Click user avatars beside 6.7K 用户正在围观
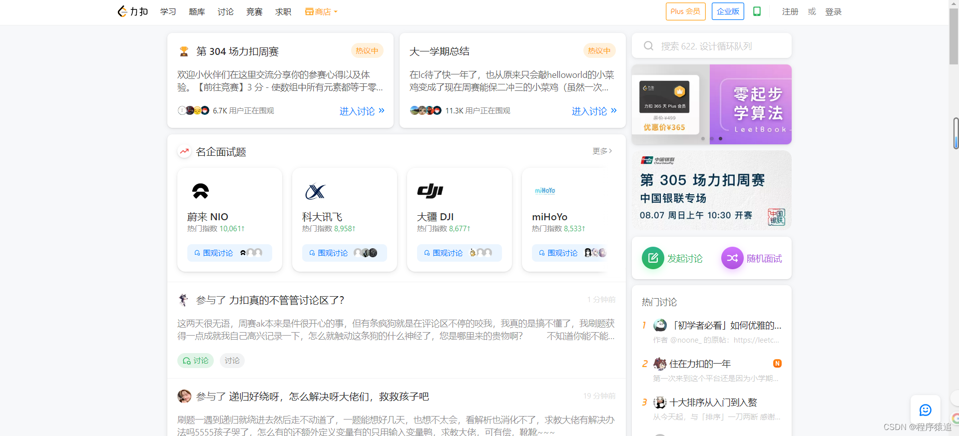This screenshot has height=436, width=959. (193, 110)
